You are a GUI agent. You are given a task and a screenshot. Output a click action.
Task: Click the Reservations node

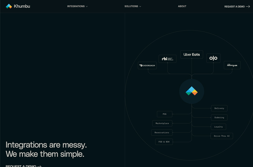[162, 132]
